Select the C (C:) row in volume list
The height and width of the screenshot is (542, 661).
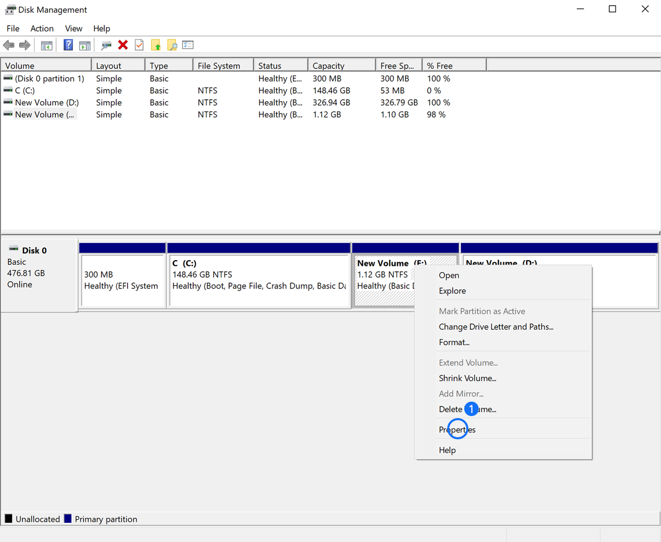coord(25,91)
